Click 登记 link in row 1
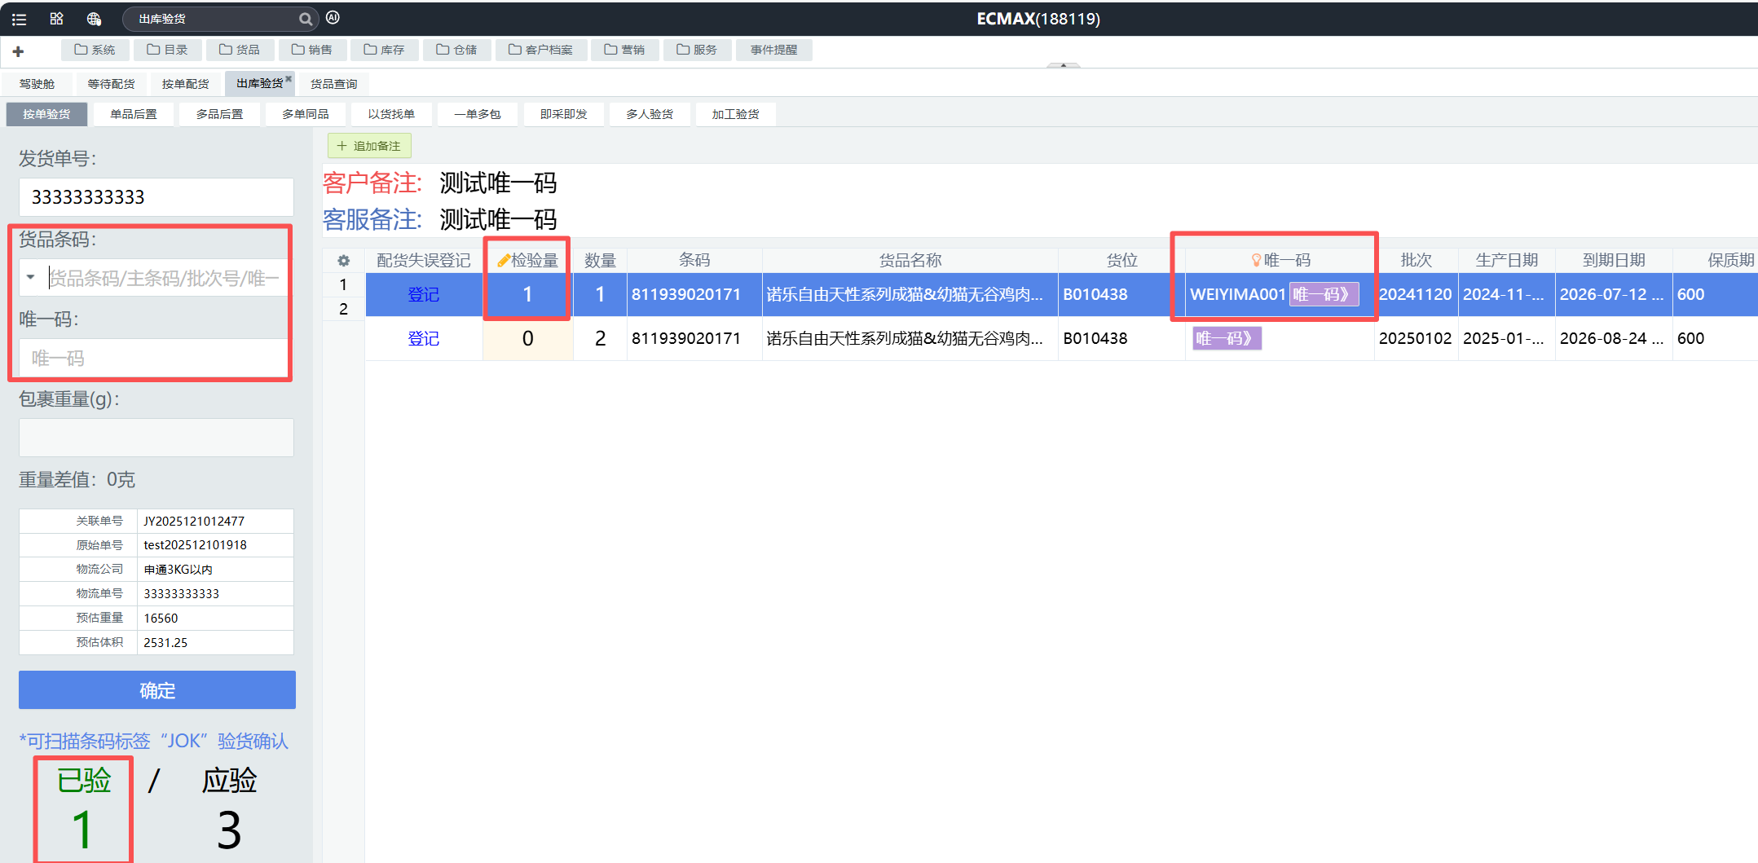Image resolution: width=1758 pixels, height=863 pixels. tap(423, 294)
